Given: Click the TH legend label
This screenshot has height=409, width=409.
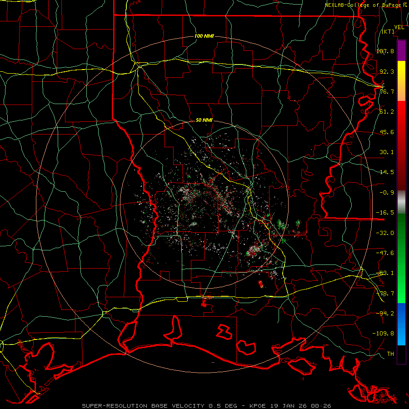Looking at the screenshot, I should point(390,354).
